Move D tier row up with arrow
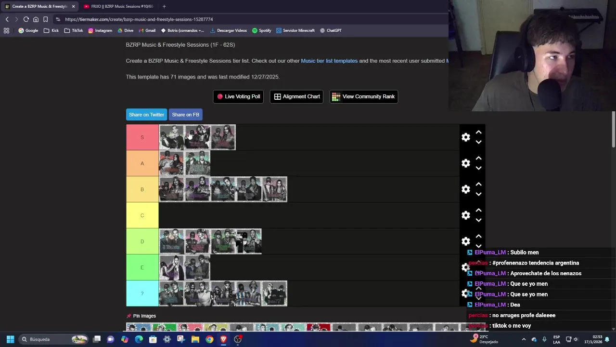The image size is (616, 347). 478,236
